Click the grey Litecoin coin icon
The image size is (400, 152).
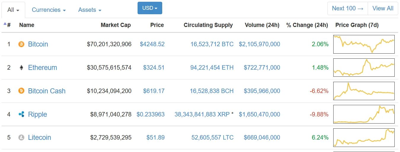(x=21, y=137)
